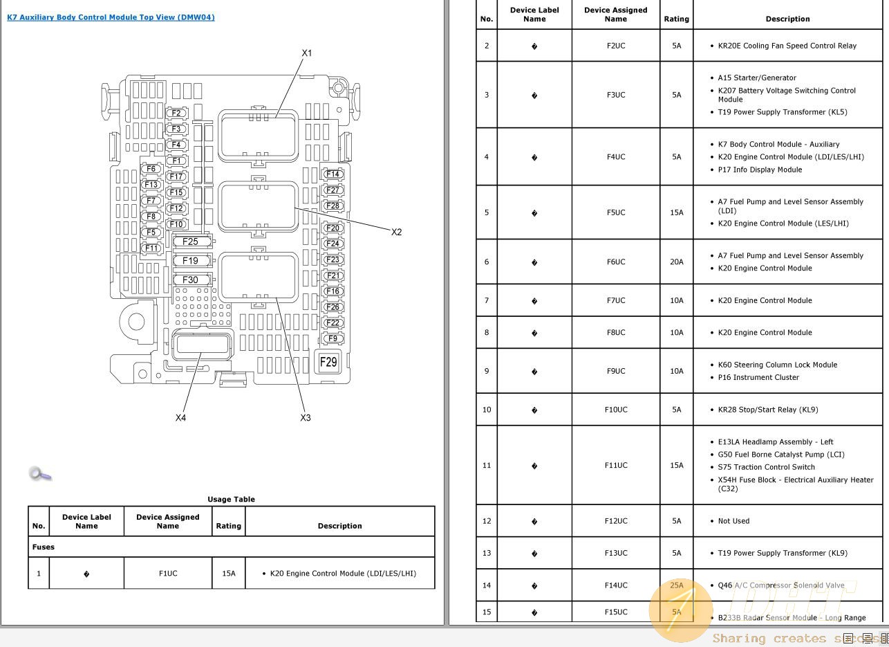Switch to single page view icon
Image resolution: width=889 pixels, height=647 pixels.
click(848, 639)
